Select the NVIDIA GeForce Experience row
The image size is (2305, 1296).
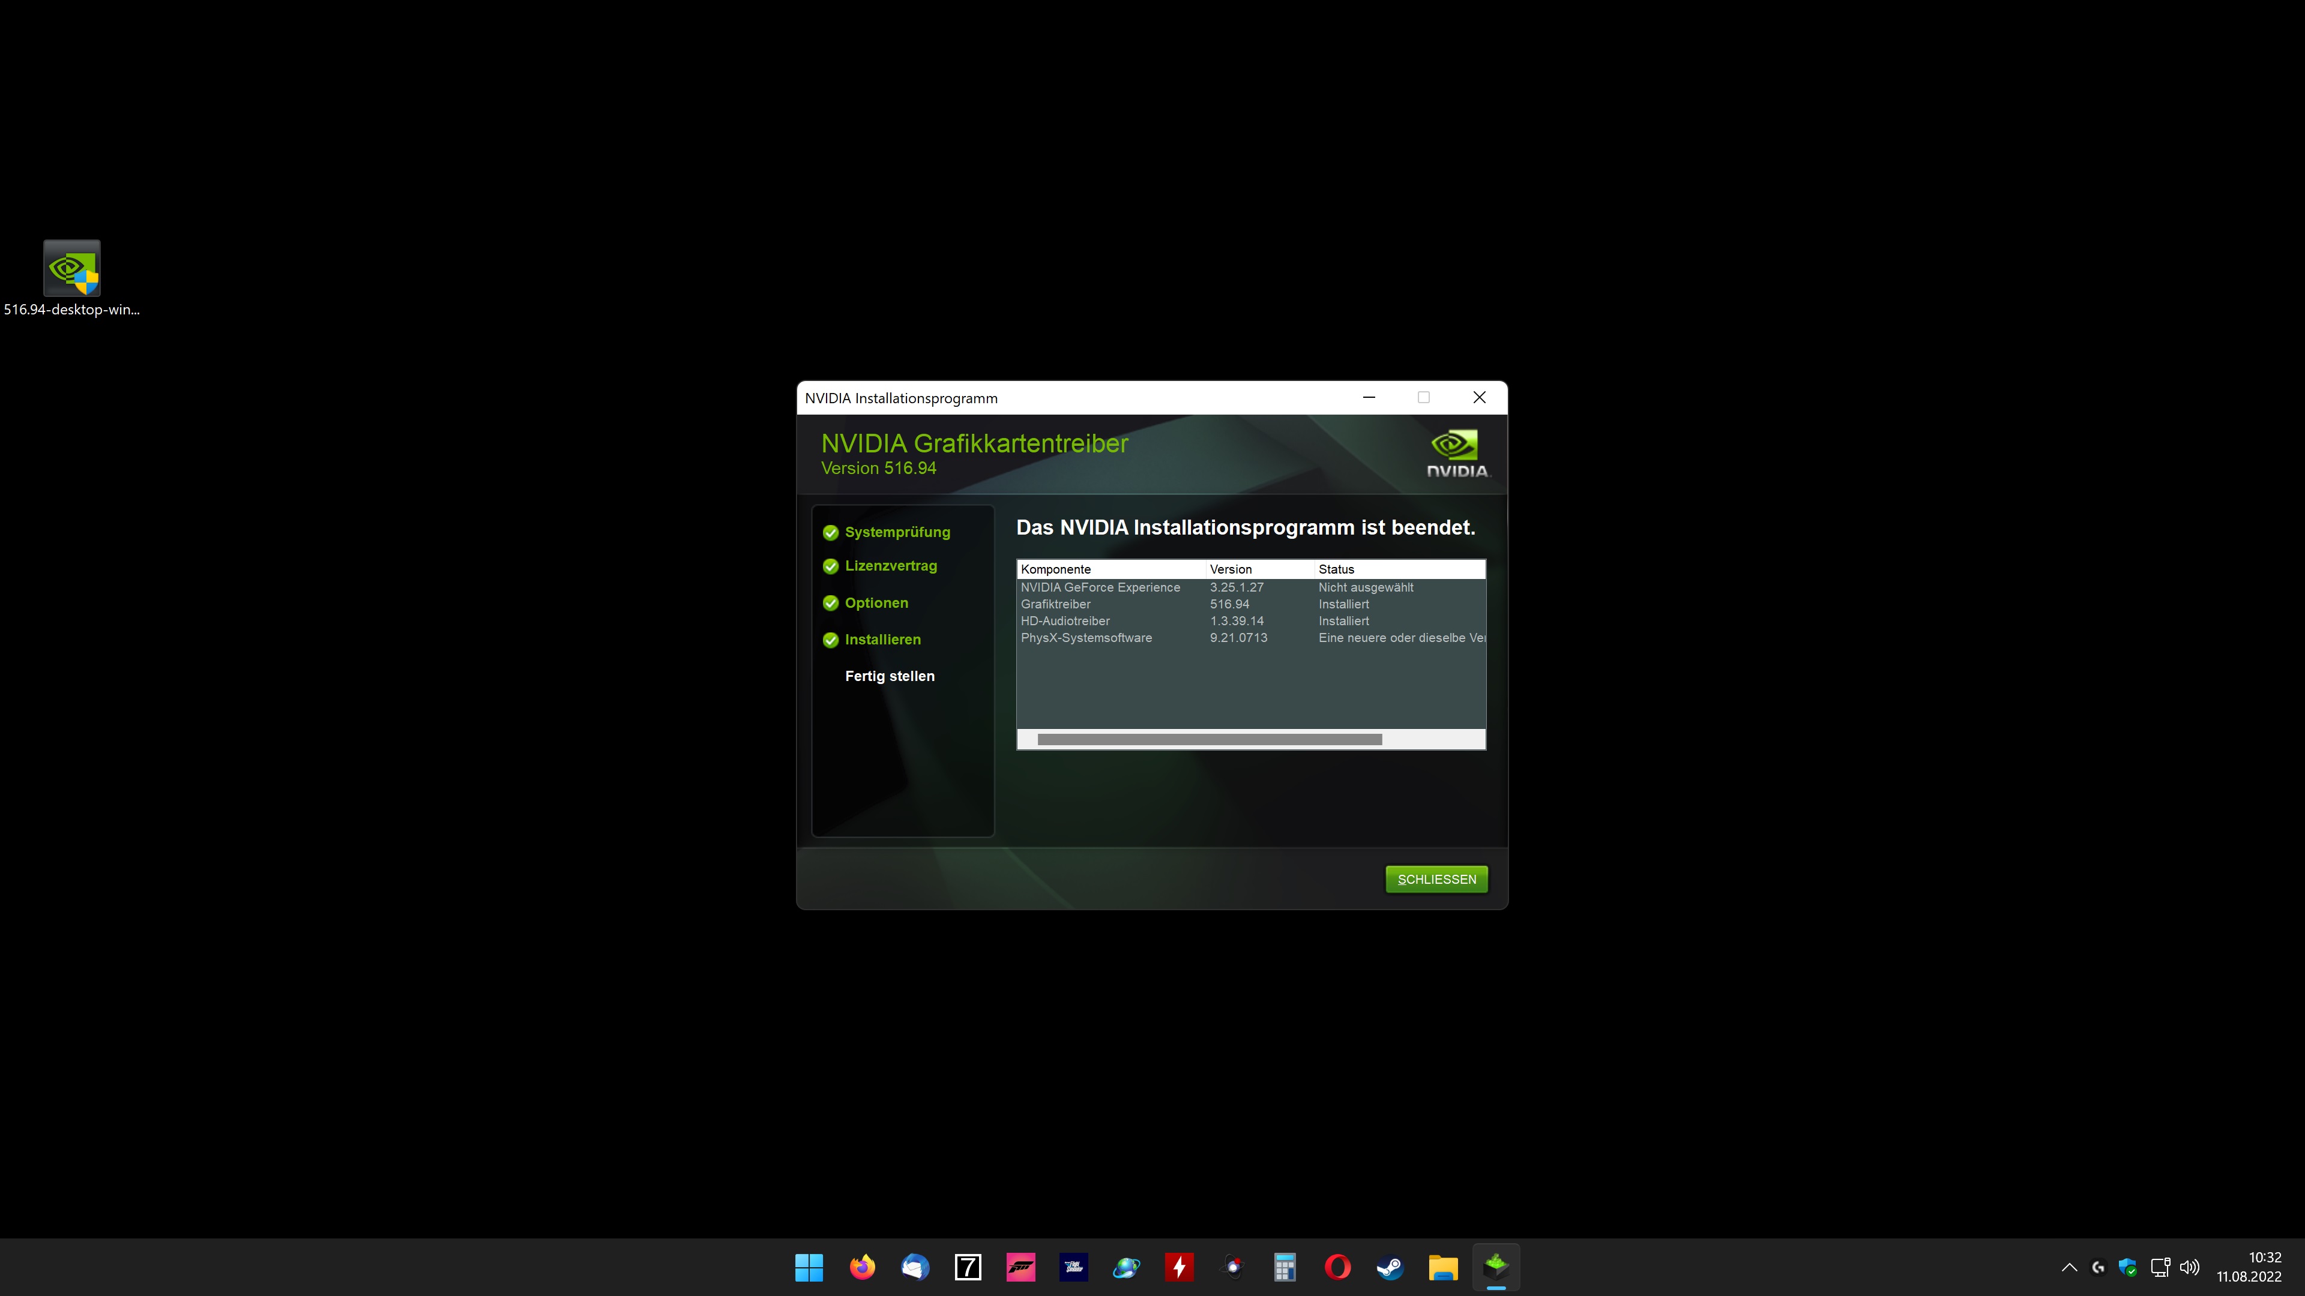tap(1251, 587)
